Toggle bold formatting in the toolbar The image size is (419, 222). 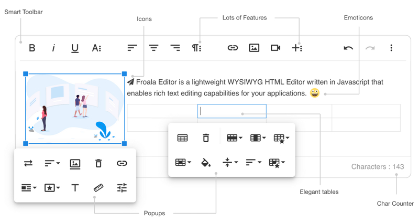(x=32, y=48)
